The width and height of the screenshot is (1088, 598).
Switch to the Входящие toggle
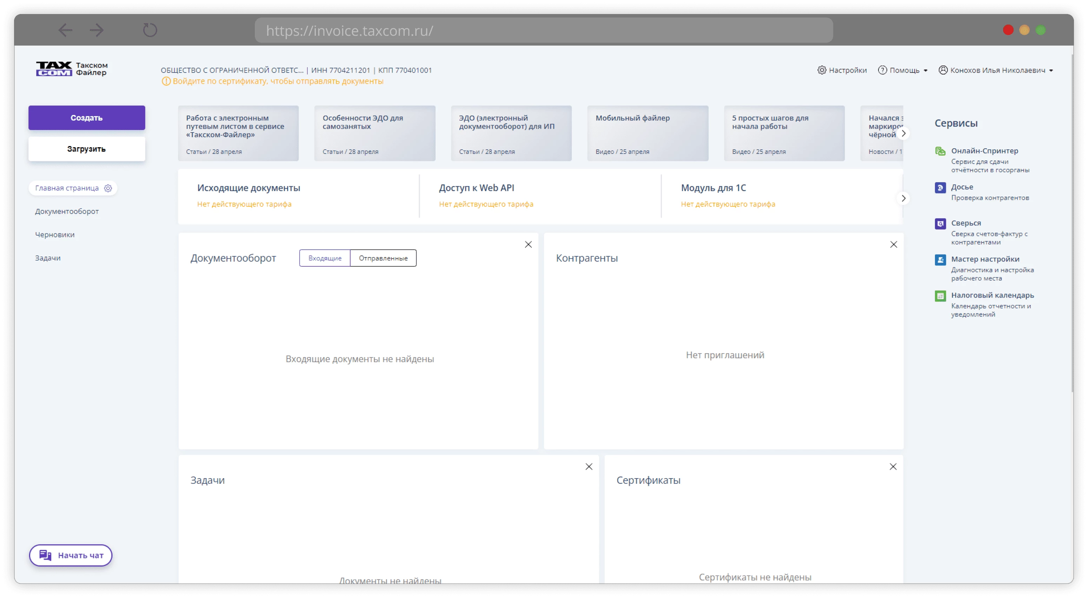click(x=325, y=258)
